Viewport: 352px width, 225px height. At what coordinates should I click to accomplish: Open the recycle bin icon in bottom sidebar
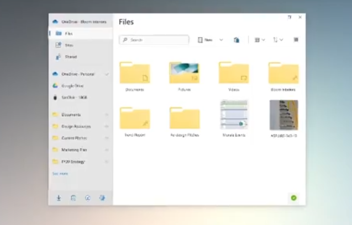click(x=73, y=198)
